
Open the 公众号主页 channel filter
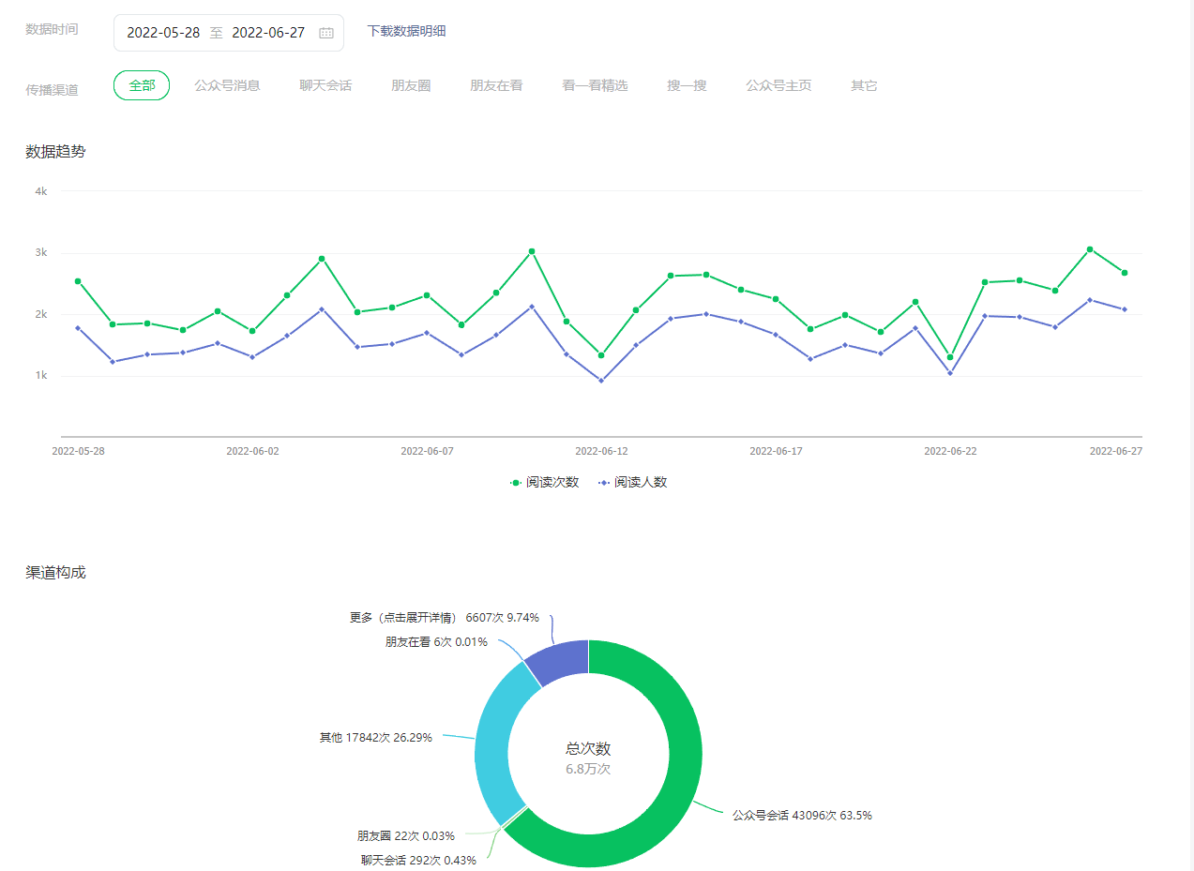tap(778, 85)
